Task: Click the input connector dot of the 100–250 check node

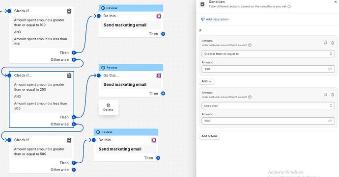Action: pos(9,11)
